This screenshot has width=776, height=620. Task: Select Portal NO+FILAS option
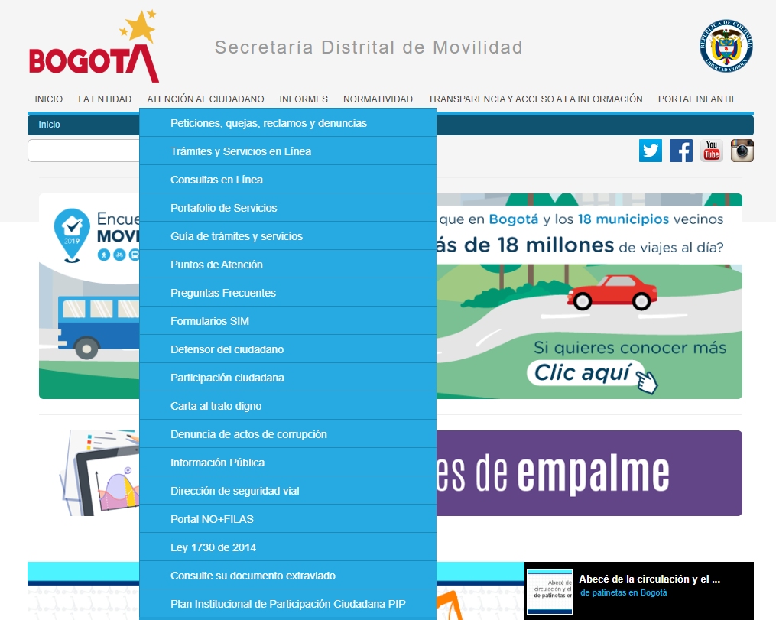(x=210, y=518)
